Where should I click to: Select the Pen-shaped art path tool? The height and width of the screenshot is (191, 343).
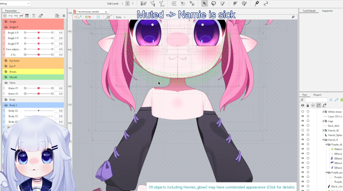tap(257, 4)
